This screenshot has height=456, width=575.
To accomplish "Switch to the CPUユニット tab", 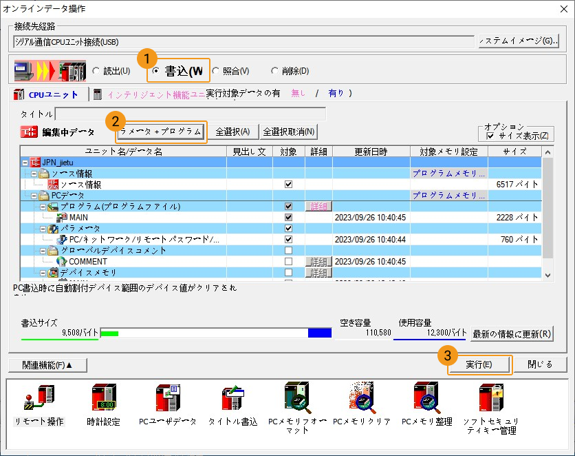I will click(50, 94).
